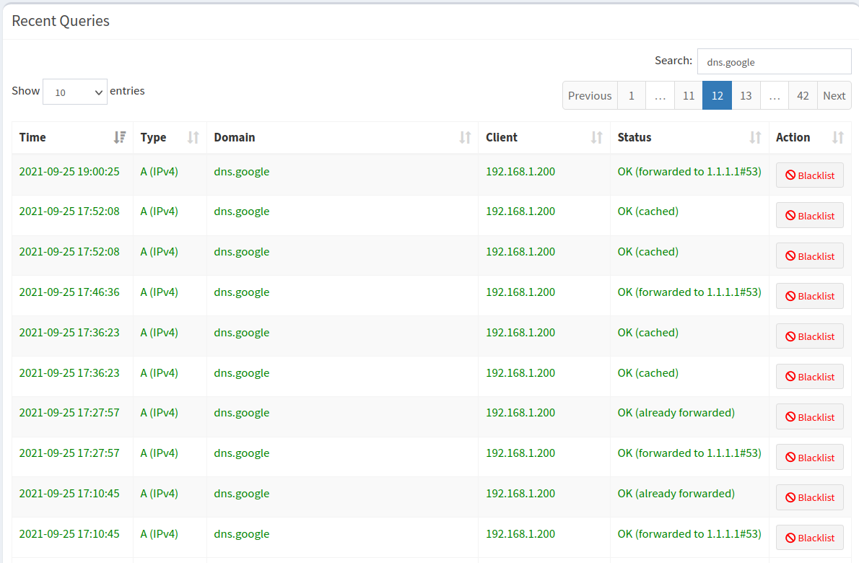Image resolution: width=859 pixels, height=563 pixels.
Task: Click dns.google in the 19:00:25 row
Action: pyautogui.click(x=242, y=171)
